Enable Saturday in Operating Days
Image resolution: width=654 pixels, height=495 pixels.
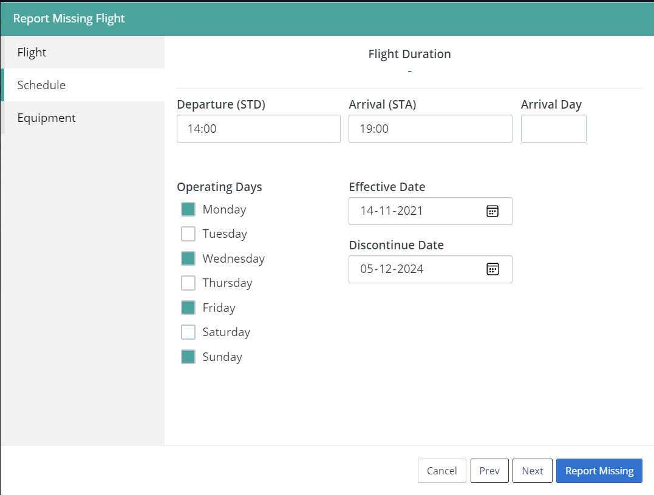click(188, 332)
